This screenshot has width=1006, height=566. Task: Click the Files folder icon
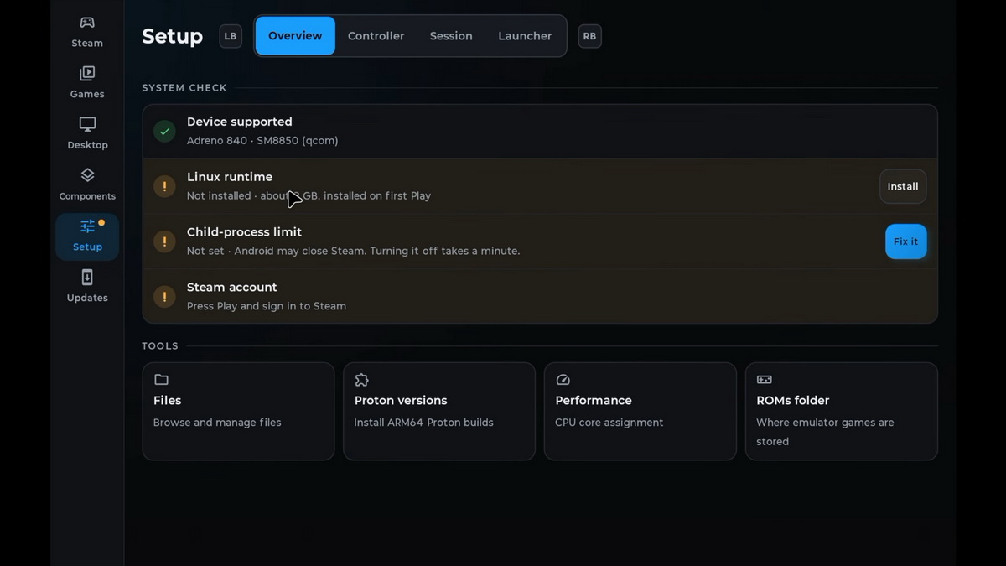(161, 380)
